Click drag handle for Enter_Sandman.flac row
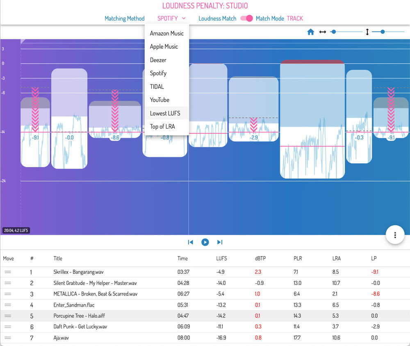The width and height of the screenshot is (410, 346). [8, 305]
